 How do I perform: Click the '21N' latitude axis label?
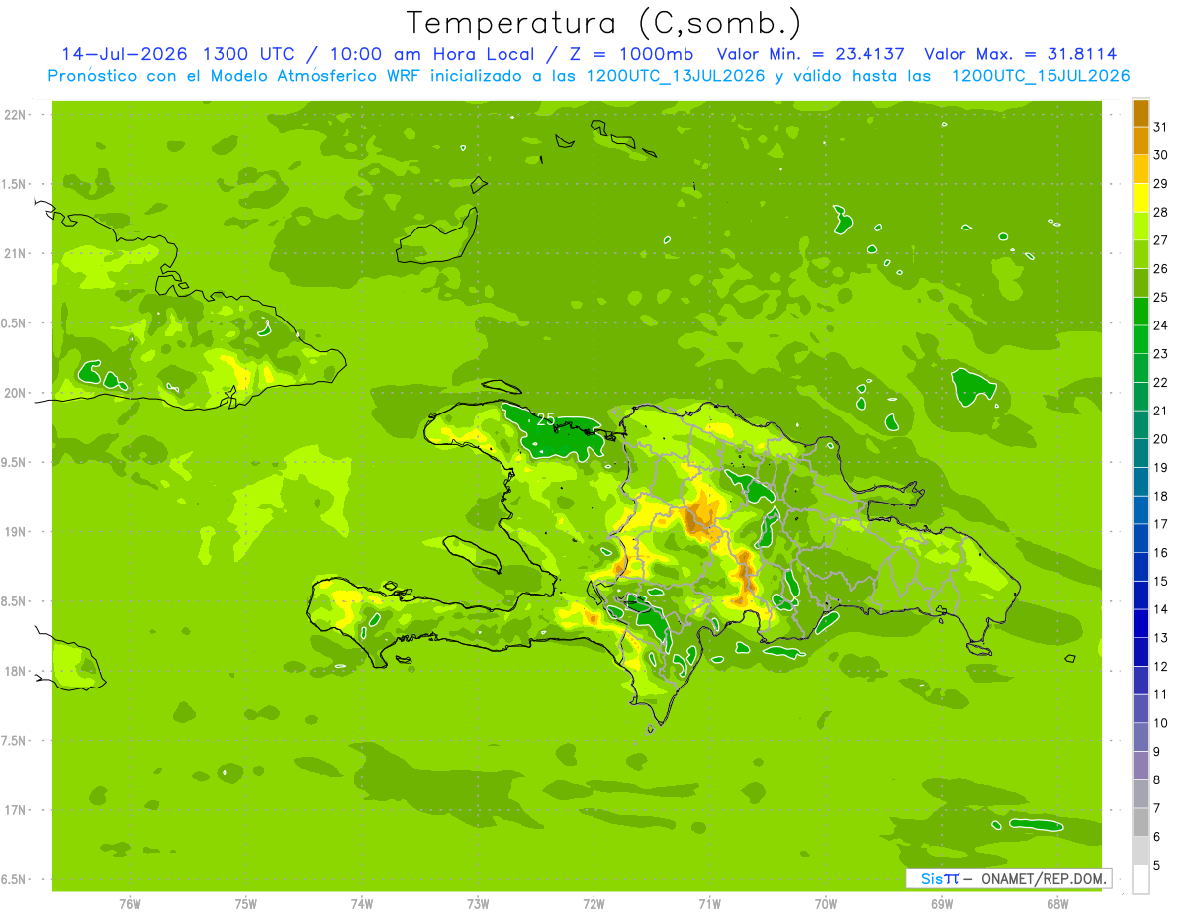click(x=16, y=254)
